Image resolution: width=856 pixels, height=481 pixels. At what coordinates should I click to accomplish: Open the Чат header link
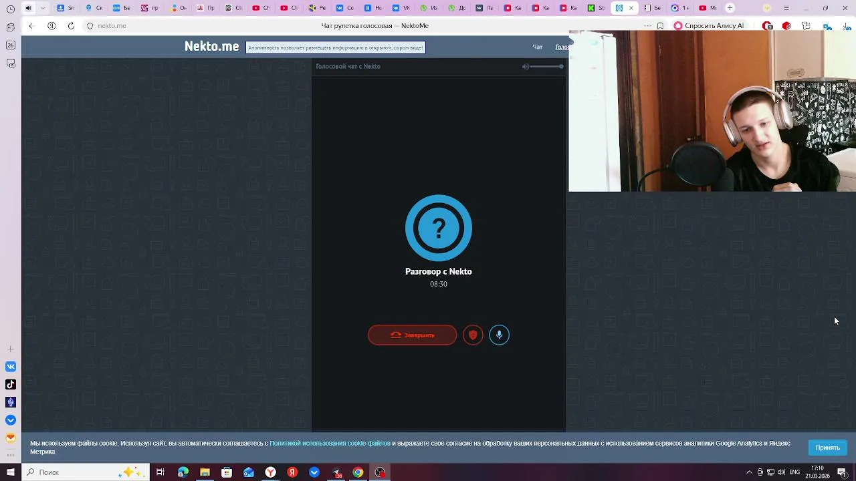pyautogui.click(x=537, y=47)
